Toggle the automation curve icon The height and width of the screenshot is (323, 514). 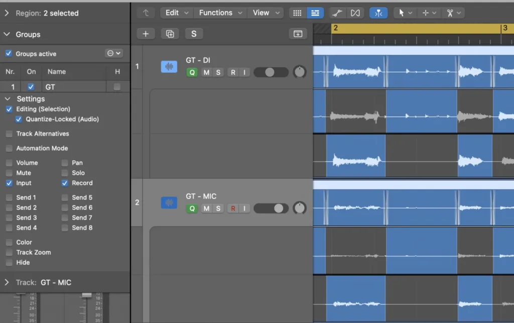pos(337,13)
